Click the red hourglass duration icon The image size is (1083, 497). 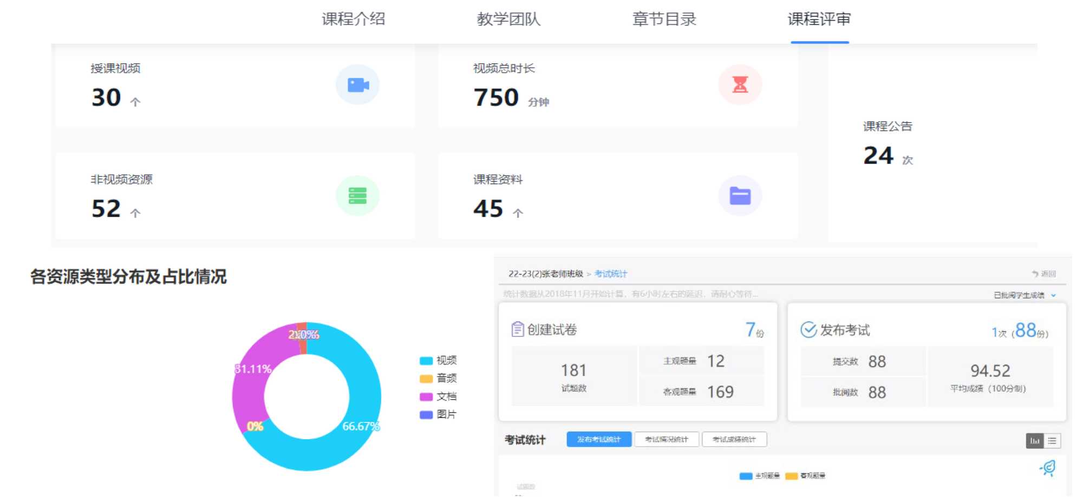pos(740,85)
